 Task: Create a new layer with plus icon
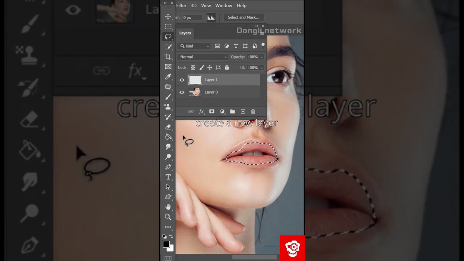[x=243, y=112]
